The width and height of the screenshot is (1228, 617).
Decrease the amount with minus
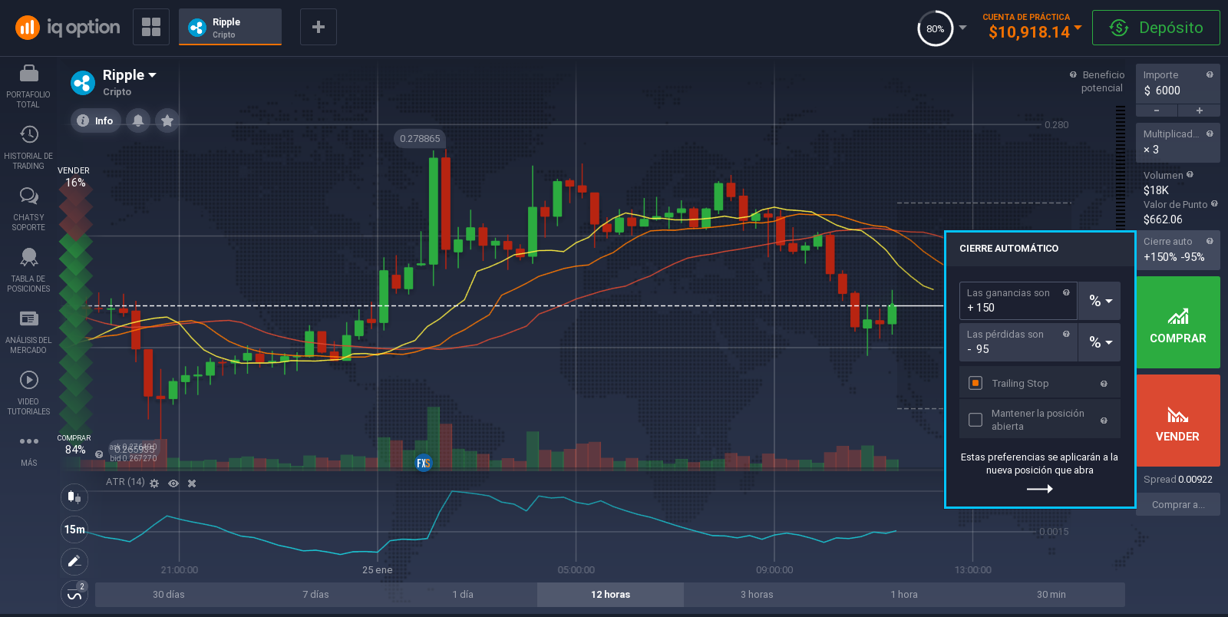(x=1157, y=111)
